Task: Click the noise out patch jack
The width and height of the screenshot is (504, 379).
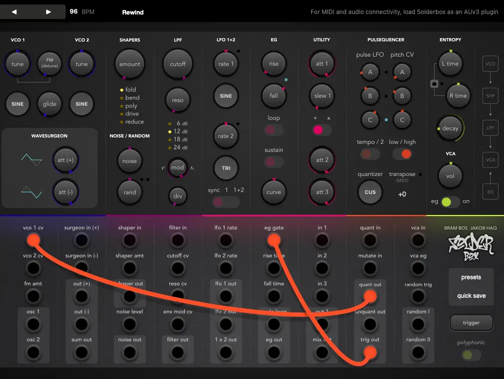Action: coord(130,352)
